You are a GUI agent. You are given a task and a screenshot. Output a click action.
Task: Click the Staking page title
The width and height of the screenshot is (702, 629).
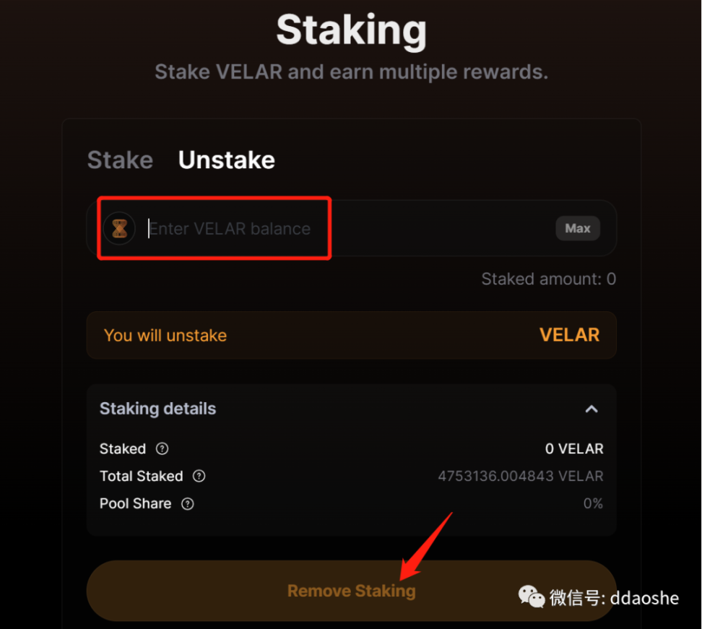pyautogui.click(x=351, y=30)
